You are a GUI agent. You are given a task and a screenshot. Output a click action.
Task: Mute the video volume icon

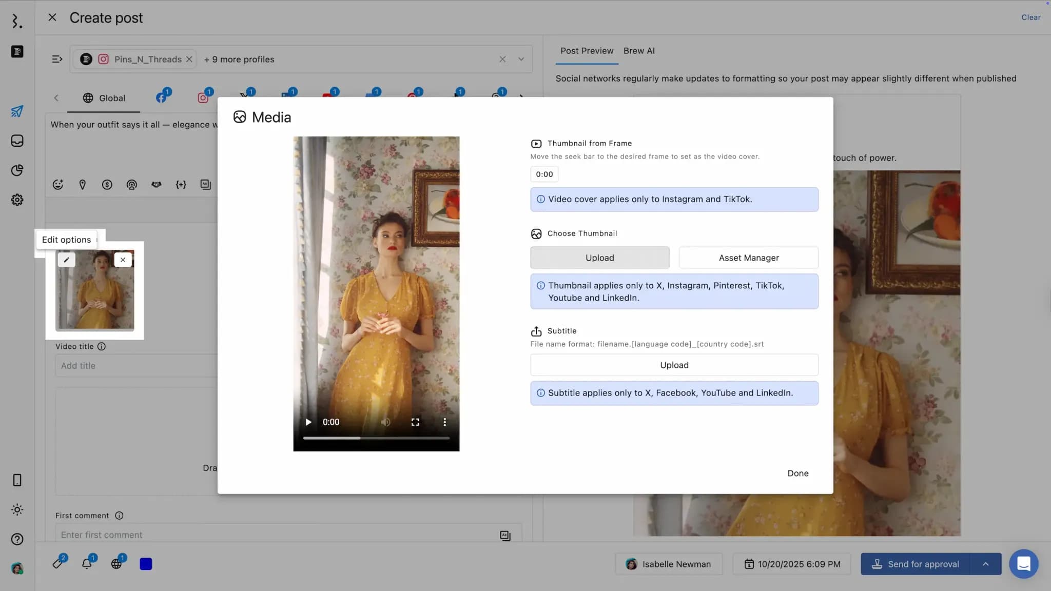coord(385,422)
